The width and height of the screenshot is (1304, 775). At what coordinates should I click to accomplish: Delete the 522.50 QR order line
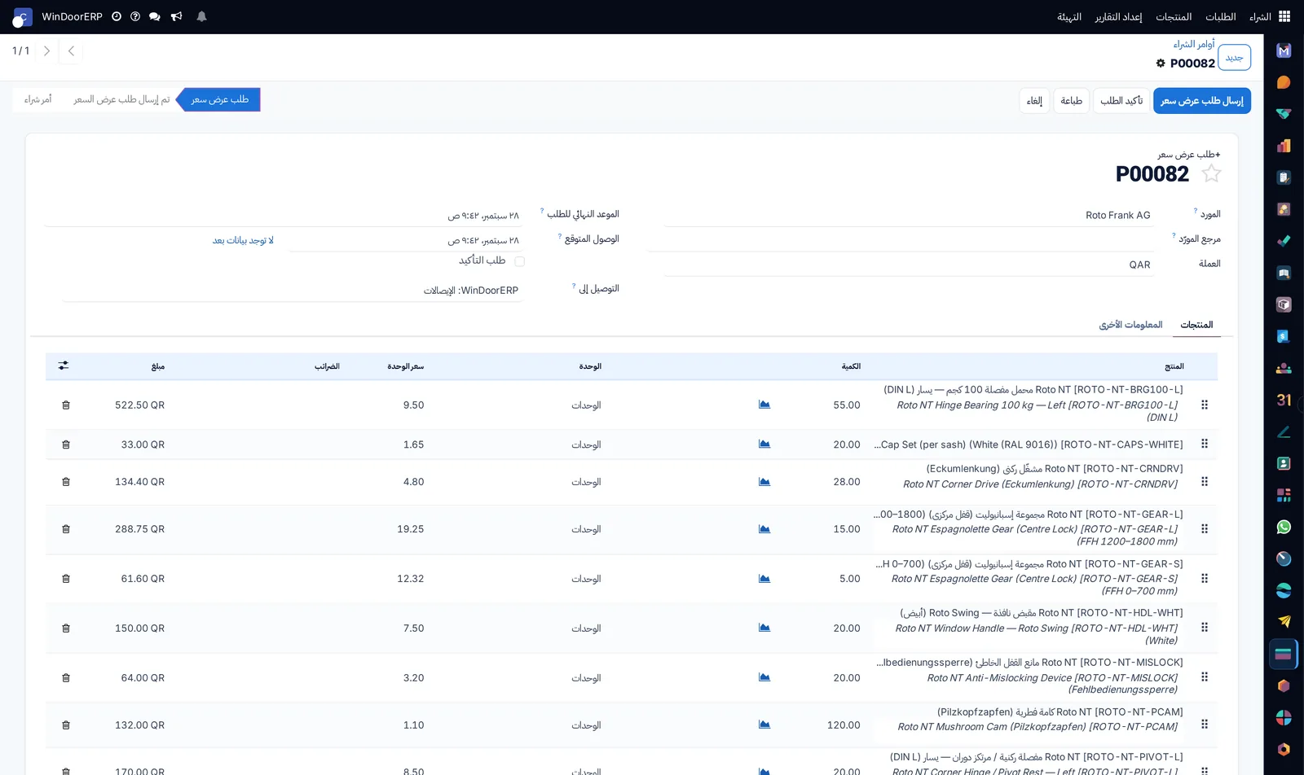66,405
